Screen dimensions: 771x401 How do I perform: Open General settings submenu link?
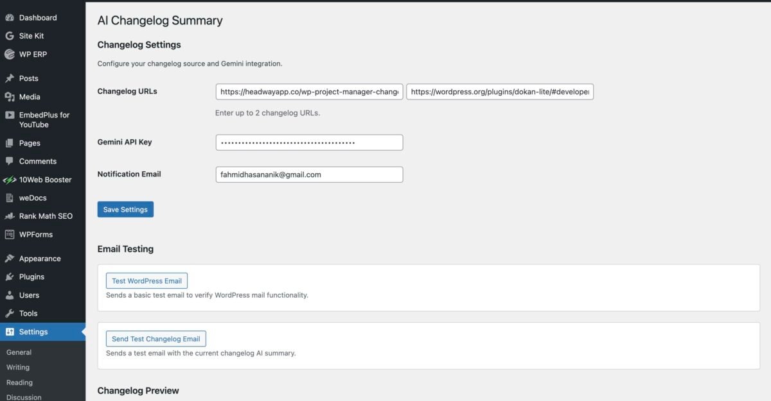click(x=19, y=352)
